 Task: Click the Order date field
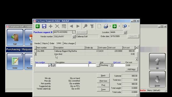118,36
